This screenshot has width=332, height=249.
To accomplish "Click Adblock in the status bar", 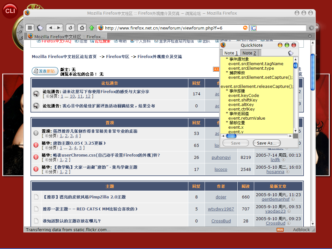I will click(x=301, y=230).
